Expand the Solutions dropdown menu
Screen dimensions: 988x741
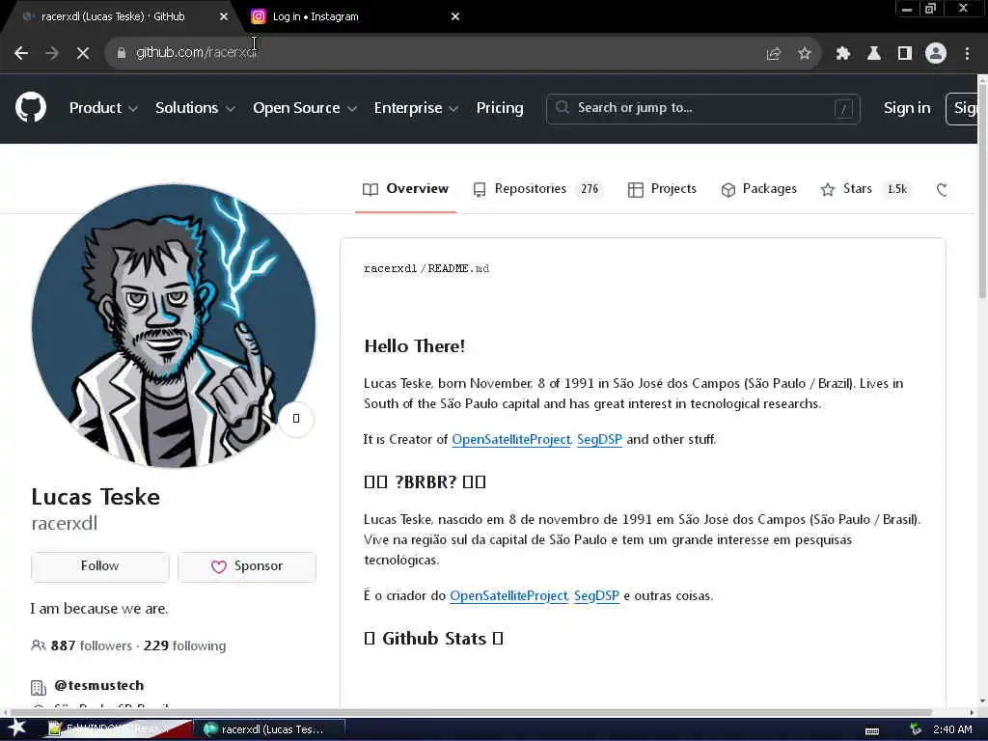click(x=195, y=108)
